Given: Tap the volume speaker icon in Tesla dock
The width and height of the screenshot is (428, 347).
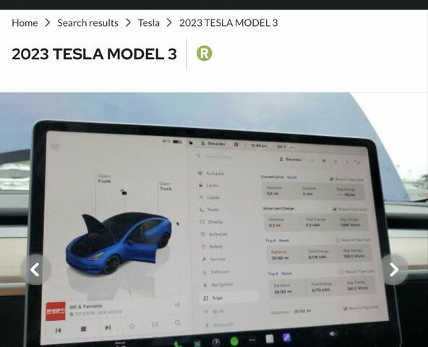Looking at the screenshot, I should [x=332, y=333].
